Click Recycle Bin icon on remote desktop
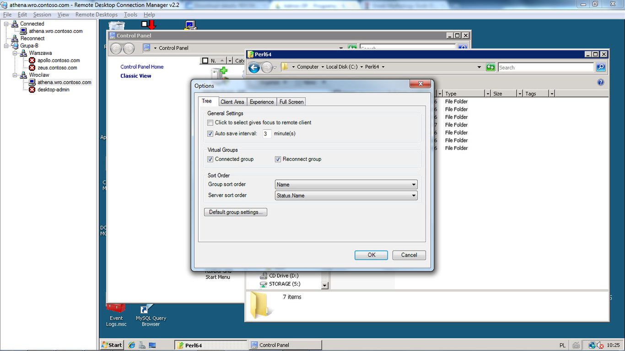 tap(116, 26)
